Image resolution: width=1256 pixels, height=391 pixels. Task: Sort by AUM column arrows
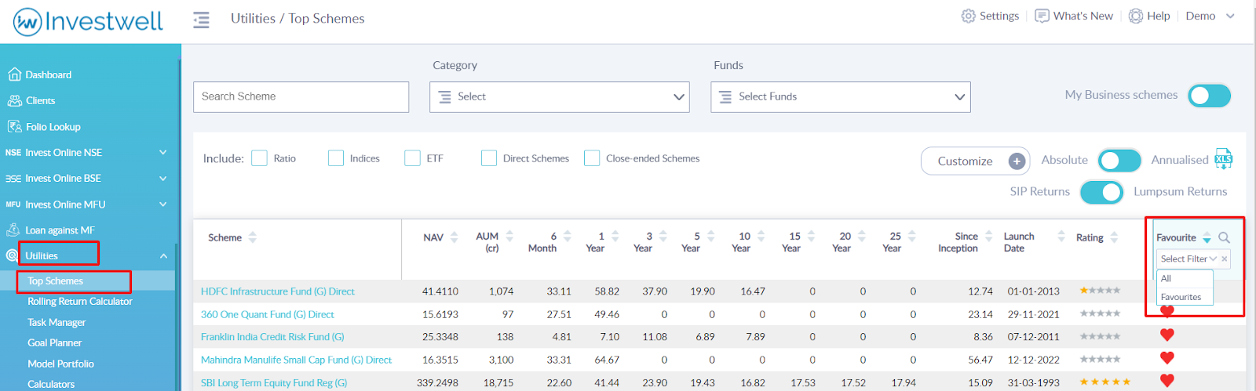click(509, 236)
